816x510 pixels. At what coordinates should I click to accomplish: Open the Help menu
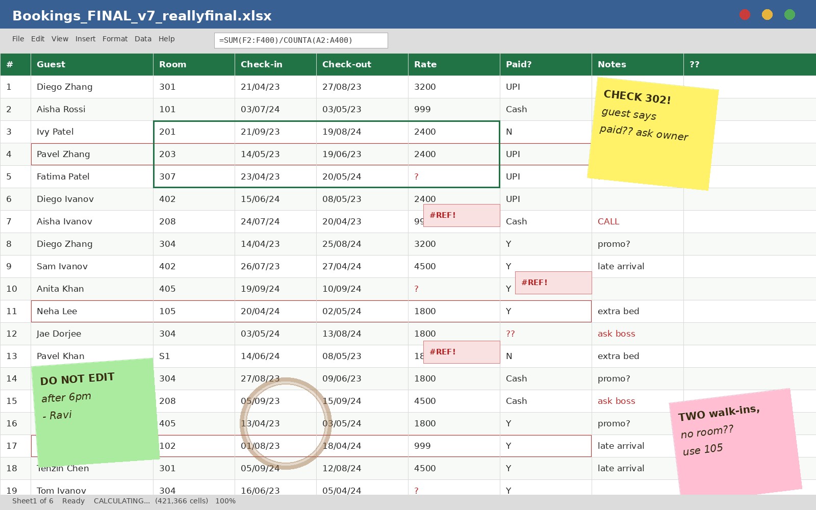[166, 39]
